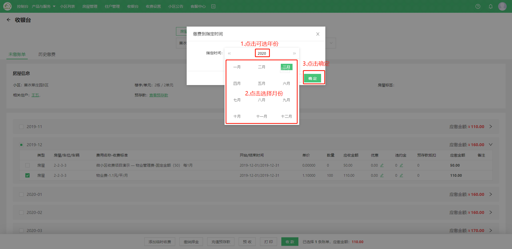
Task: Open 收银台 in the top navigation
Action: [x=133, y=6]
